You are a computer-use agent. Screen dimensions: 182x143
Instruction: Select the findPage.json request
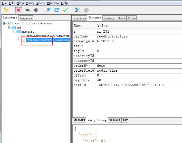tap(48, 40)
